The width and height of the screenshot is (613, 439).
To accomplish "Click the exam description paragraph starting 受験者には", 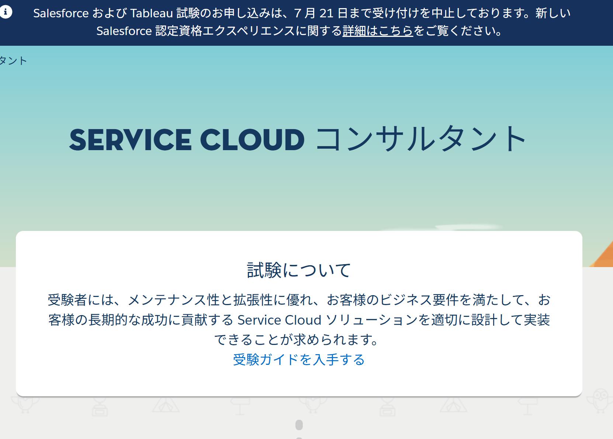I will (x=299, y=319).
